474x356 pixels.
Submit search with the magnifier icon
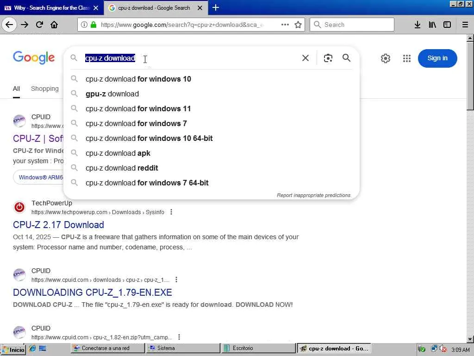[346, 57]
